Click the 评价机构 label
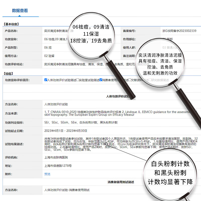 [11, 158]
